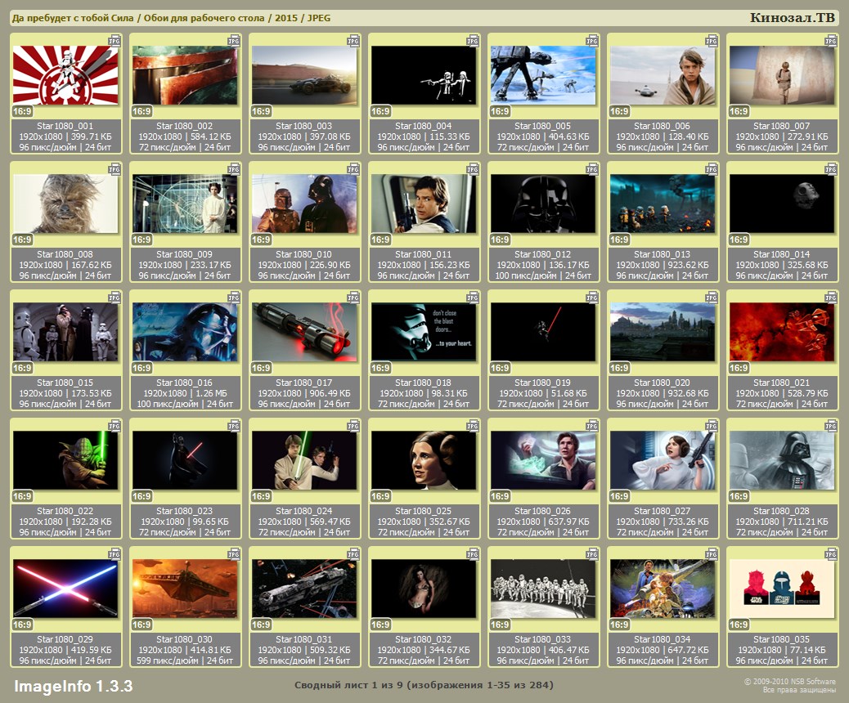Image resolution: width=849 pixels, height=703 pixels.
Task: Click the '2009-2010 NSB Software' copyright line
Action: 789,682
